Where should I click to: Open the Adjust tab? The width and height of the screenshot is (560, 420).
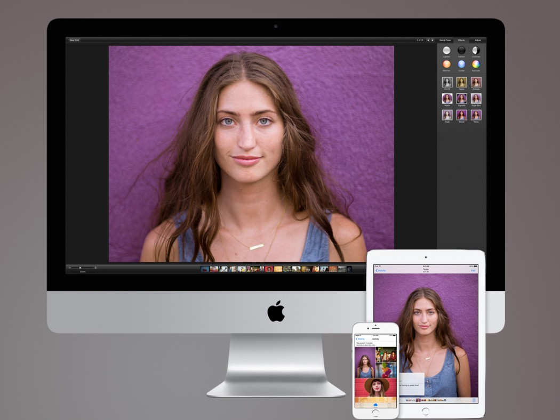pyautogui.click(x=477, y=40)
